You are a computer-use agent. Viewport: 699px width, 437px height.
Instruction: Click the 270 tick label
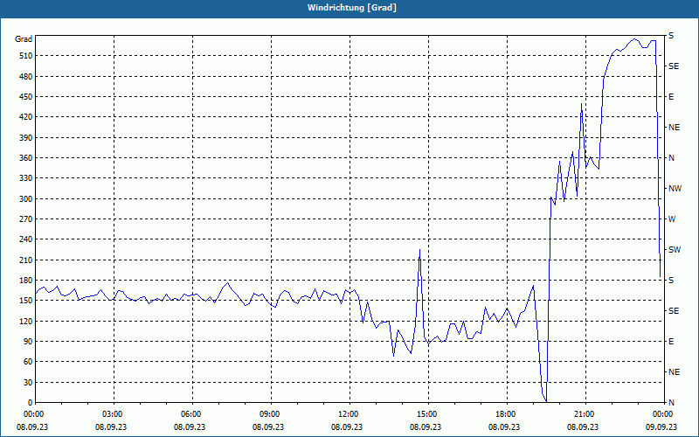pos(25,219)
